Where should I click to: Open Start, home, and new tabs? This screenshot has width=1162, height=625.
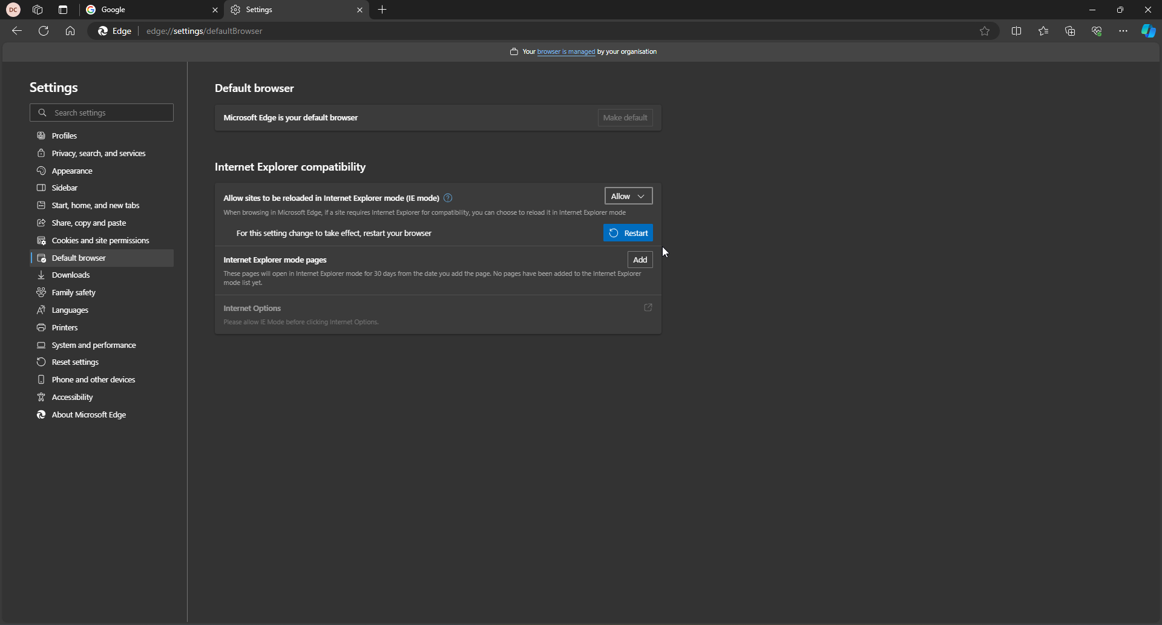click(x=102, y=205)
